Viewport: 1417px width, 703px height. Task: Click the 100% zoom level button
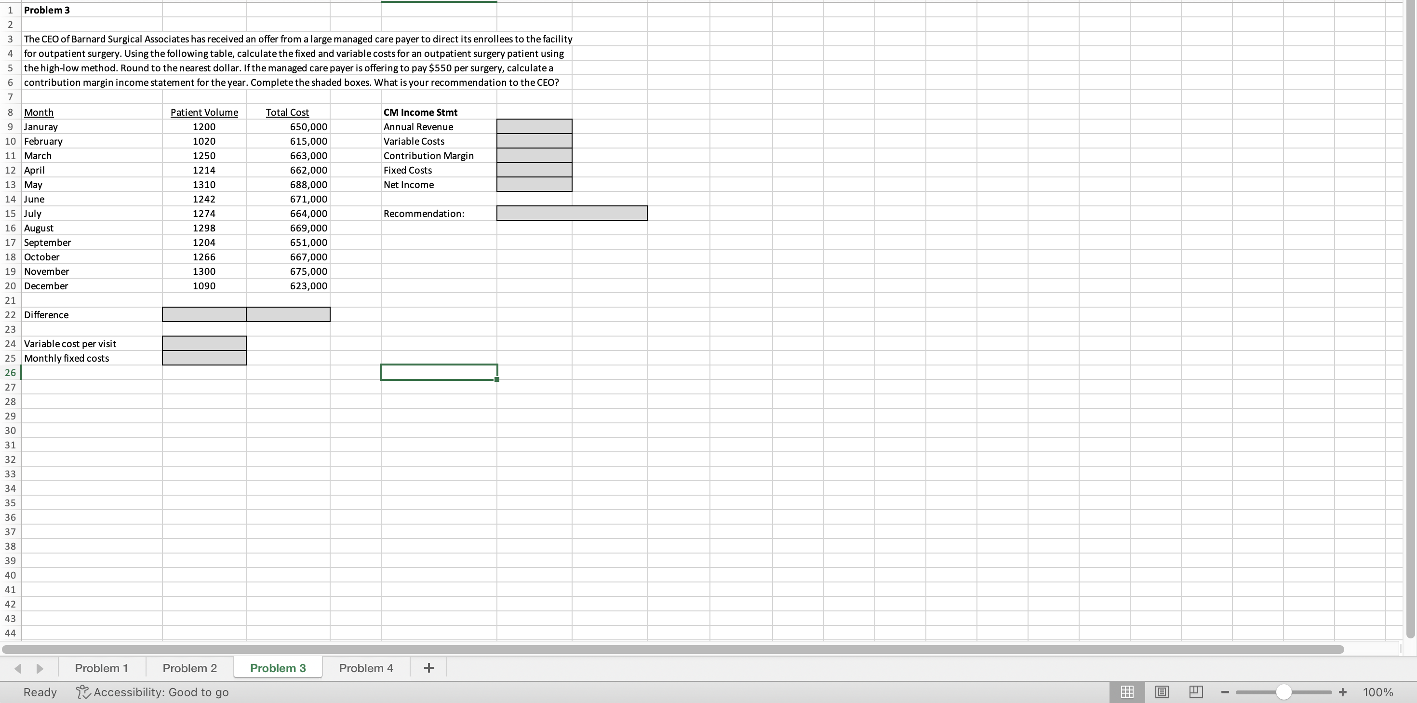coord(1377,692)
